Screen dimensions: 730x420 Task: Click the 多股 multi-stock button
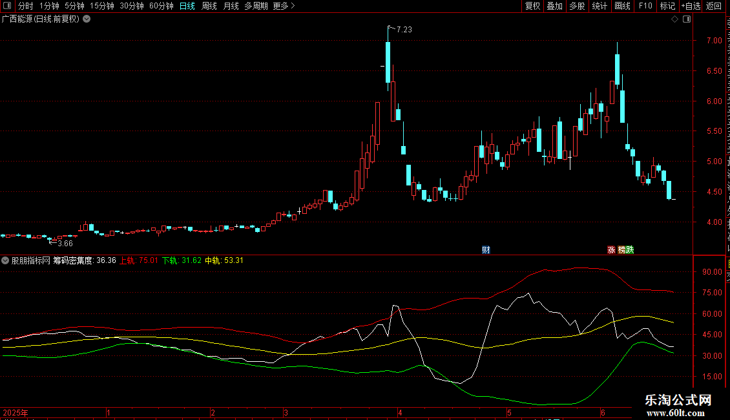pyautogui.click(x=577, y=6)
